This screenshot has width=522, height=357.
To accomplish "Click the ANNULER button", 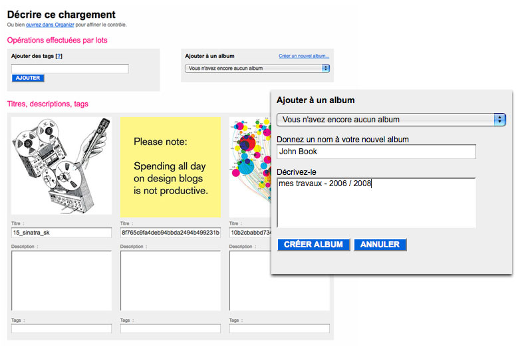I will (x=380, y=245).
